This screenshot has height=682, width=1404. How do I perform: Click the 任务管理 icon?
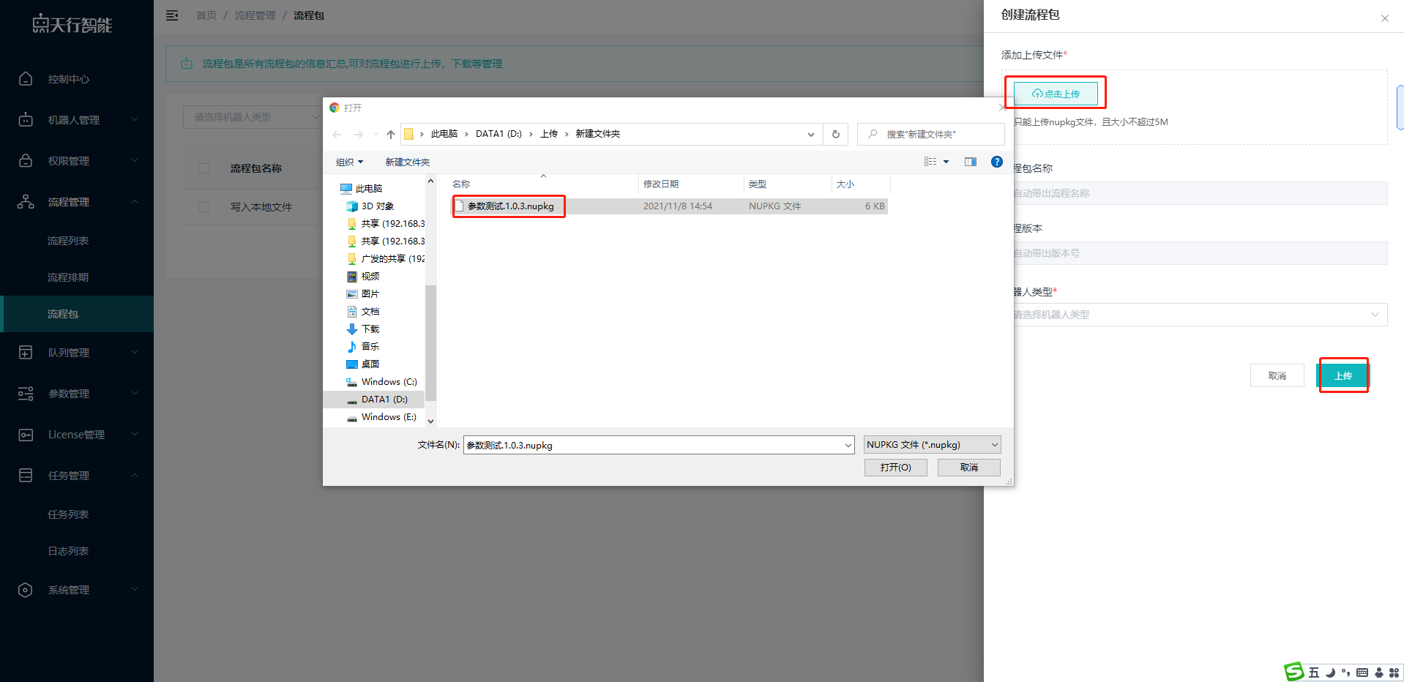26,476
